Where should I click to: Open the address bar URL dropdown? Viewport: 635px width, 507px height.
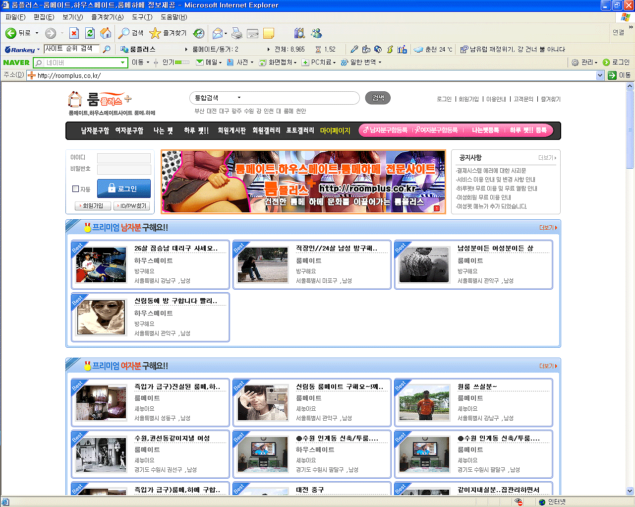pyautogui.click(x=600, y=75)
